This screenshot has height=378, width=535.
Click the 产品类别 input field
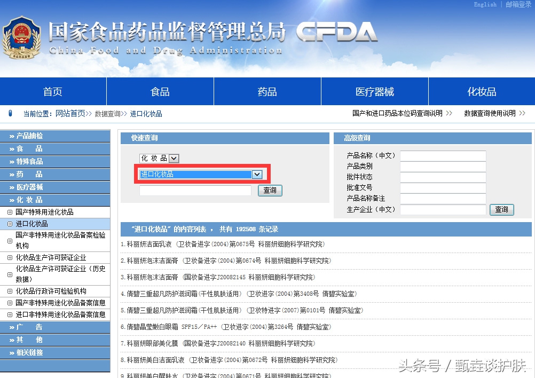click(443, 167)
